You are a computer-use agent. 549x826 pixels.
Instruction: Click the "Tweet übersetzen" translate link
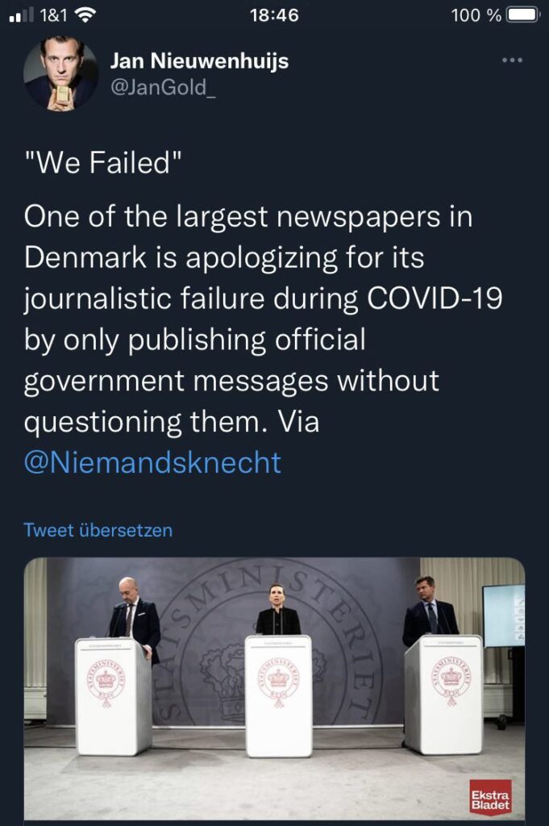(98, 530)
